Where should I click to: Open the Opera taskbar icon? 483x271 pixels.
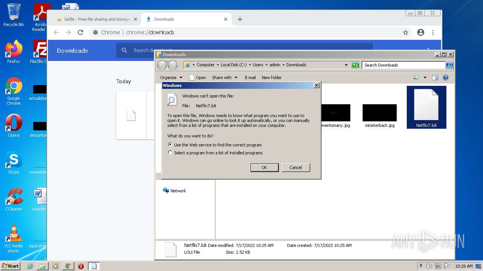(x=81, y=266)
